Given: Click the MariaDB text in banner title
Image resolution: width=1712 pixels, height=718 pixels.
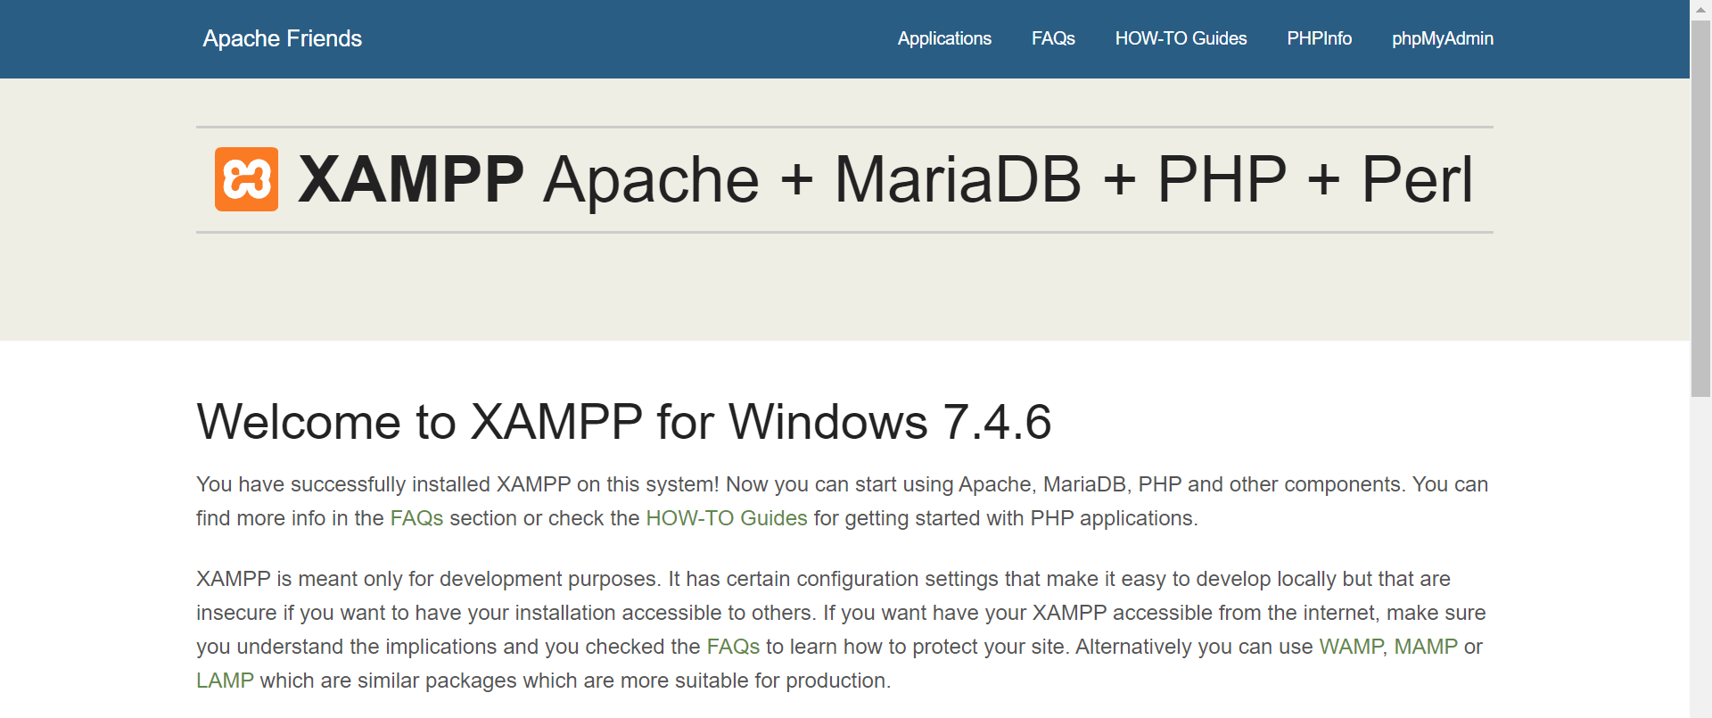Looking at the screenshot, I should (x=958, y=180).
